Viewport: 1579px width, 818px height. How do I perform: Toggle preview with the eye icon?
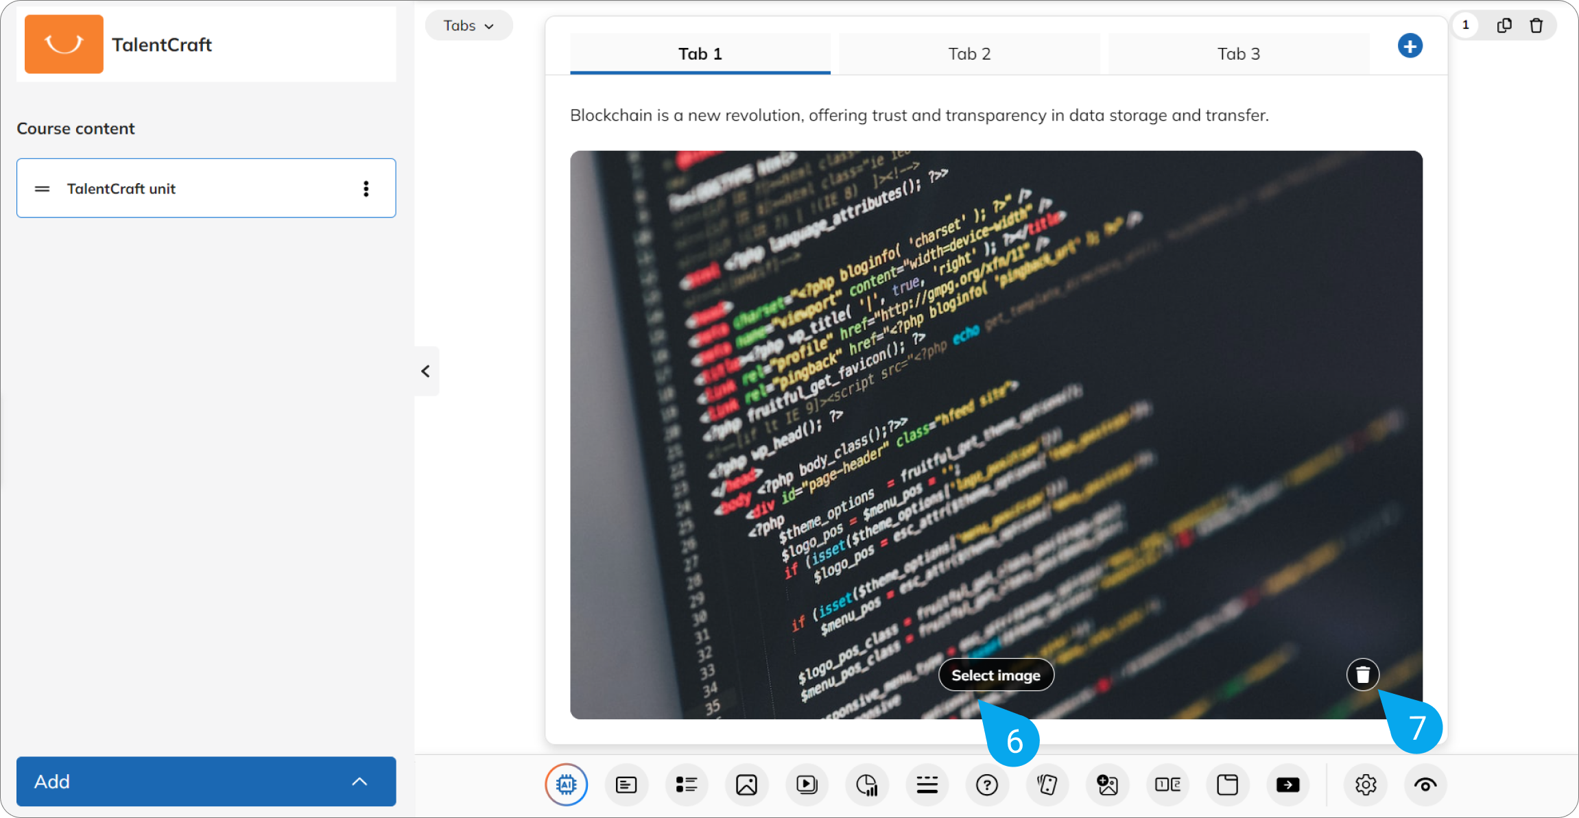pyautogui.click(x=1425, y=784)
